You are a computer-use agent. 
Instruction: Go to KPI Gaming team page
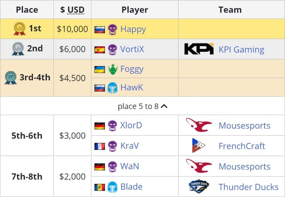241,50
